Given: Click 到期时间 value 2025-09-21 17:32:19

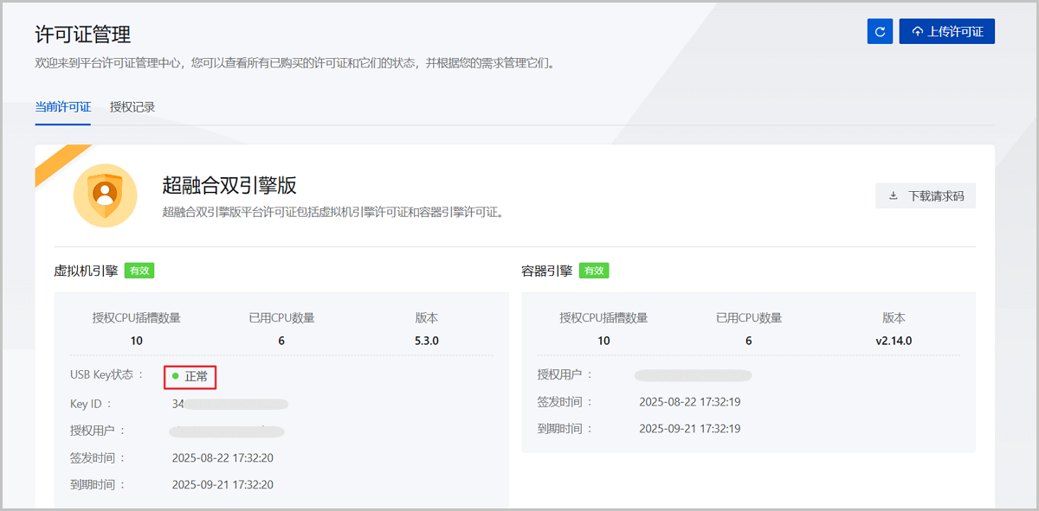Looking at the screenshot, I should (x=689, y=429).
